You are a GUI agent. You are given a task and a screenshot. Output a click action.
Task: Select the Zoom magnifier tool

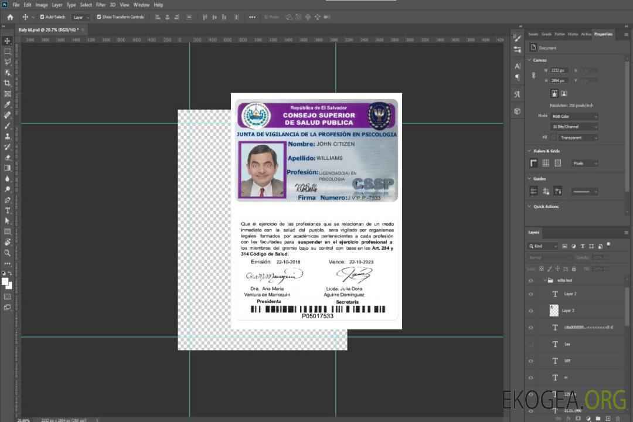click(x=7, y=253)
